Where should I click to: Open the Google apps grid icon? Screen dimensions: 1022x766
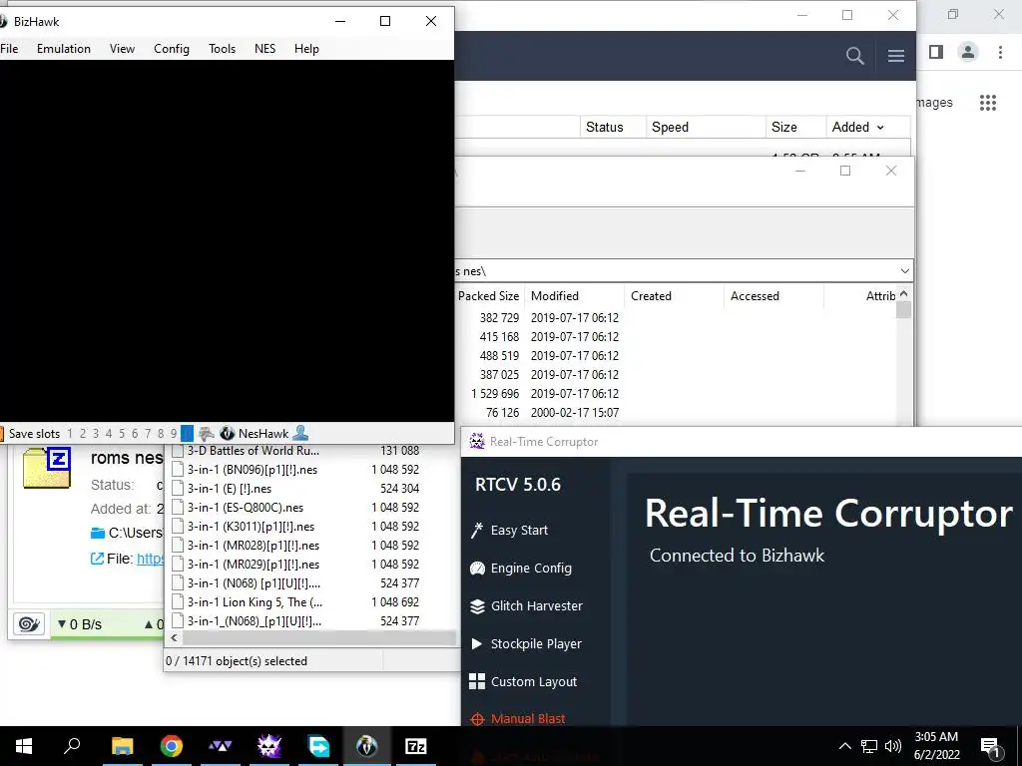tap(988, 103)
